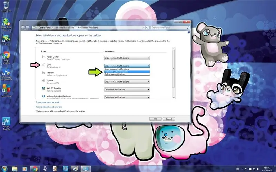
Task: Open Windows Media Player from the taskbar
Action: point(24,169)
